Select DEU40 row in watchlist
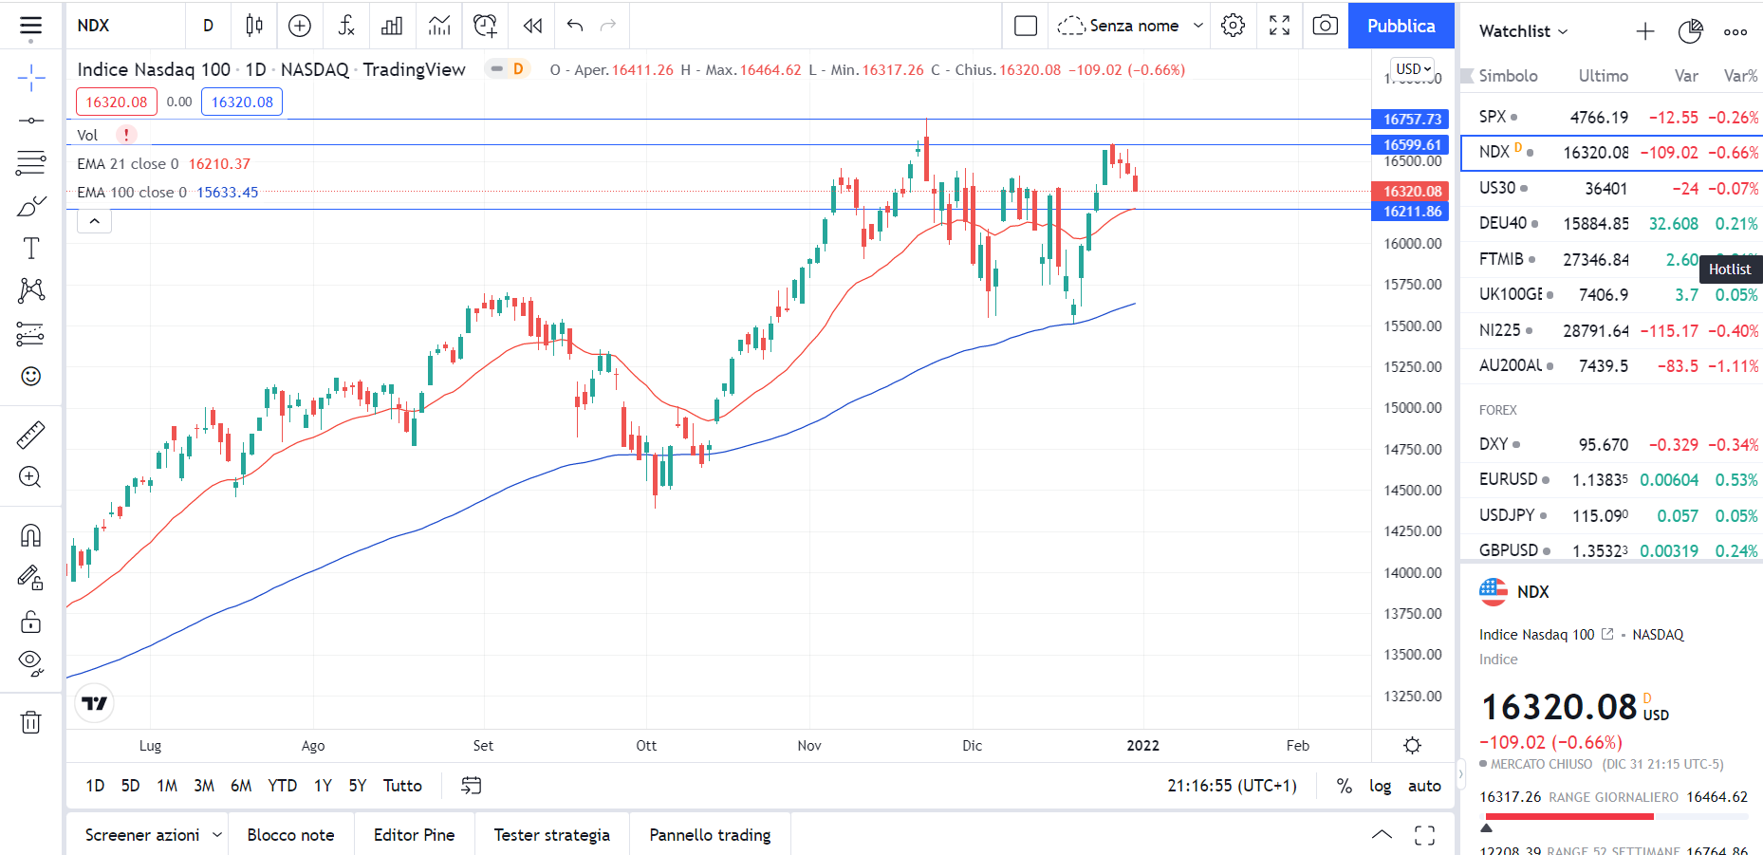1763x855 pixels. [1611, 223]
